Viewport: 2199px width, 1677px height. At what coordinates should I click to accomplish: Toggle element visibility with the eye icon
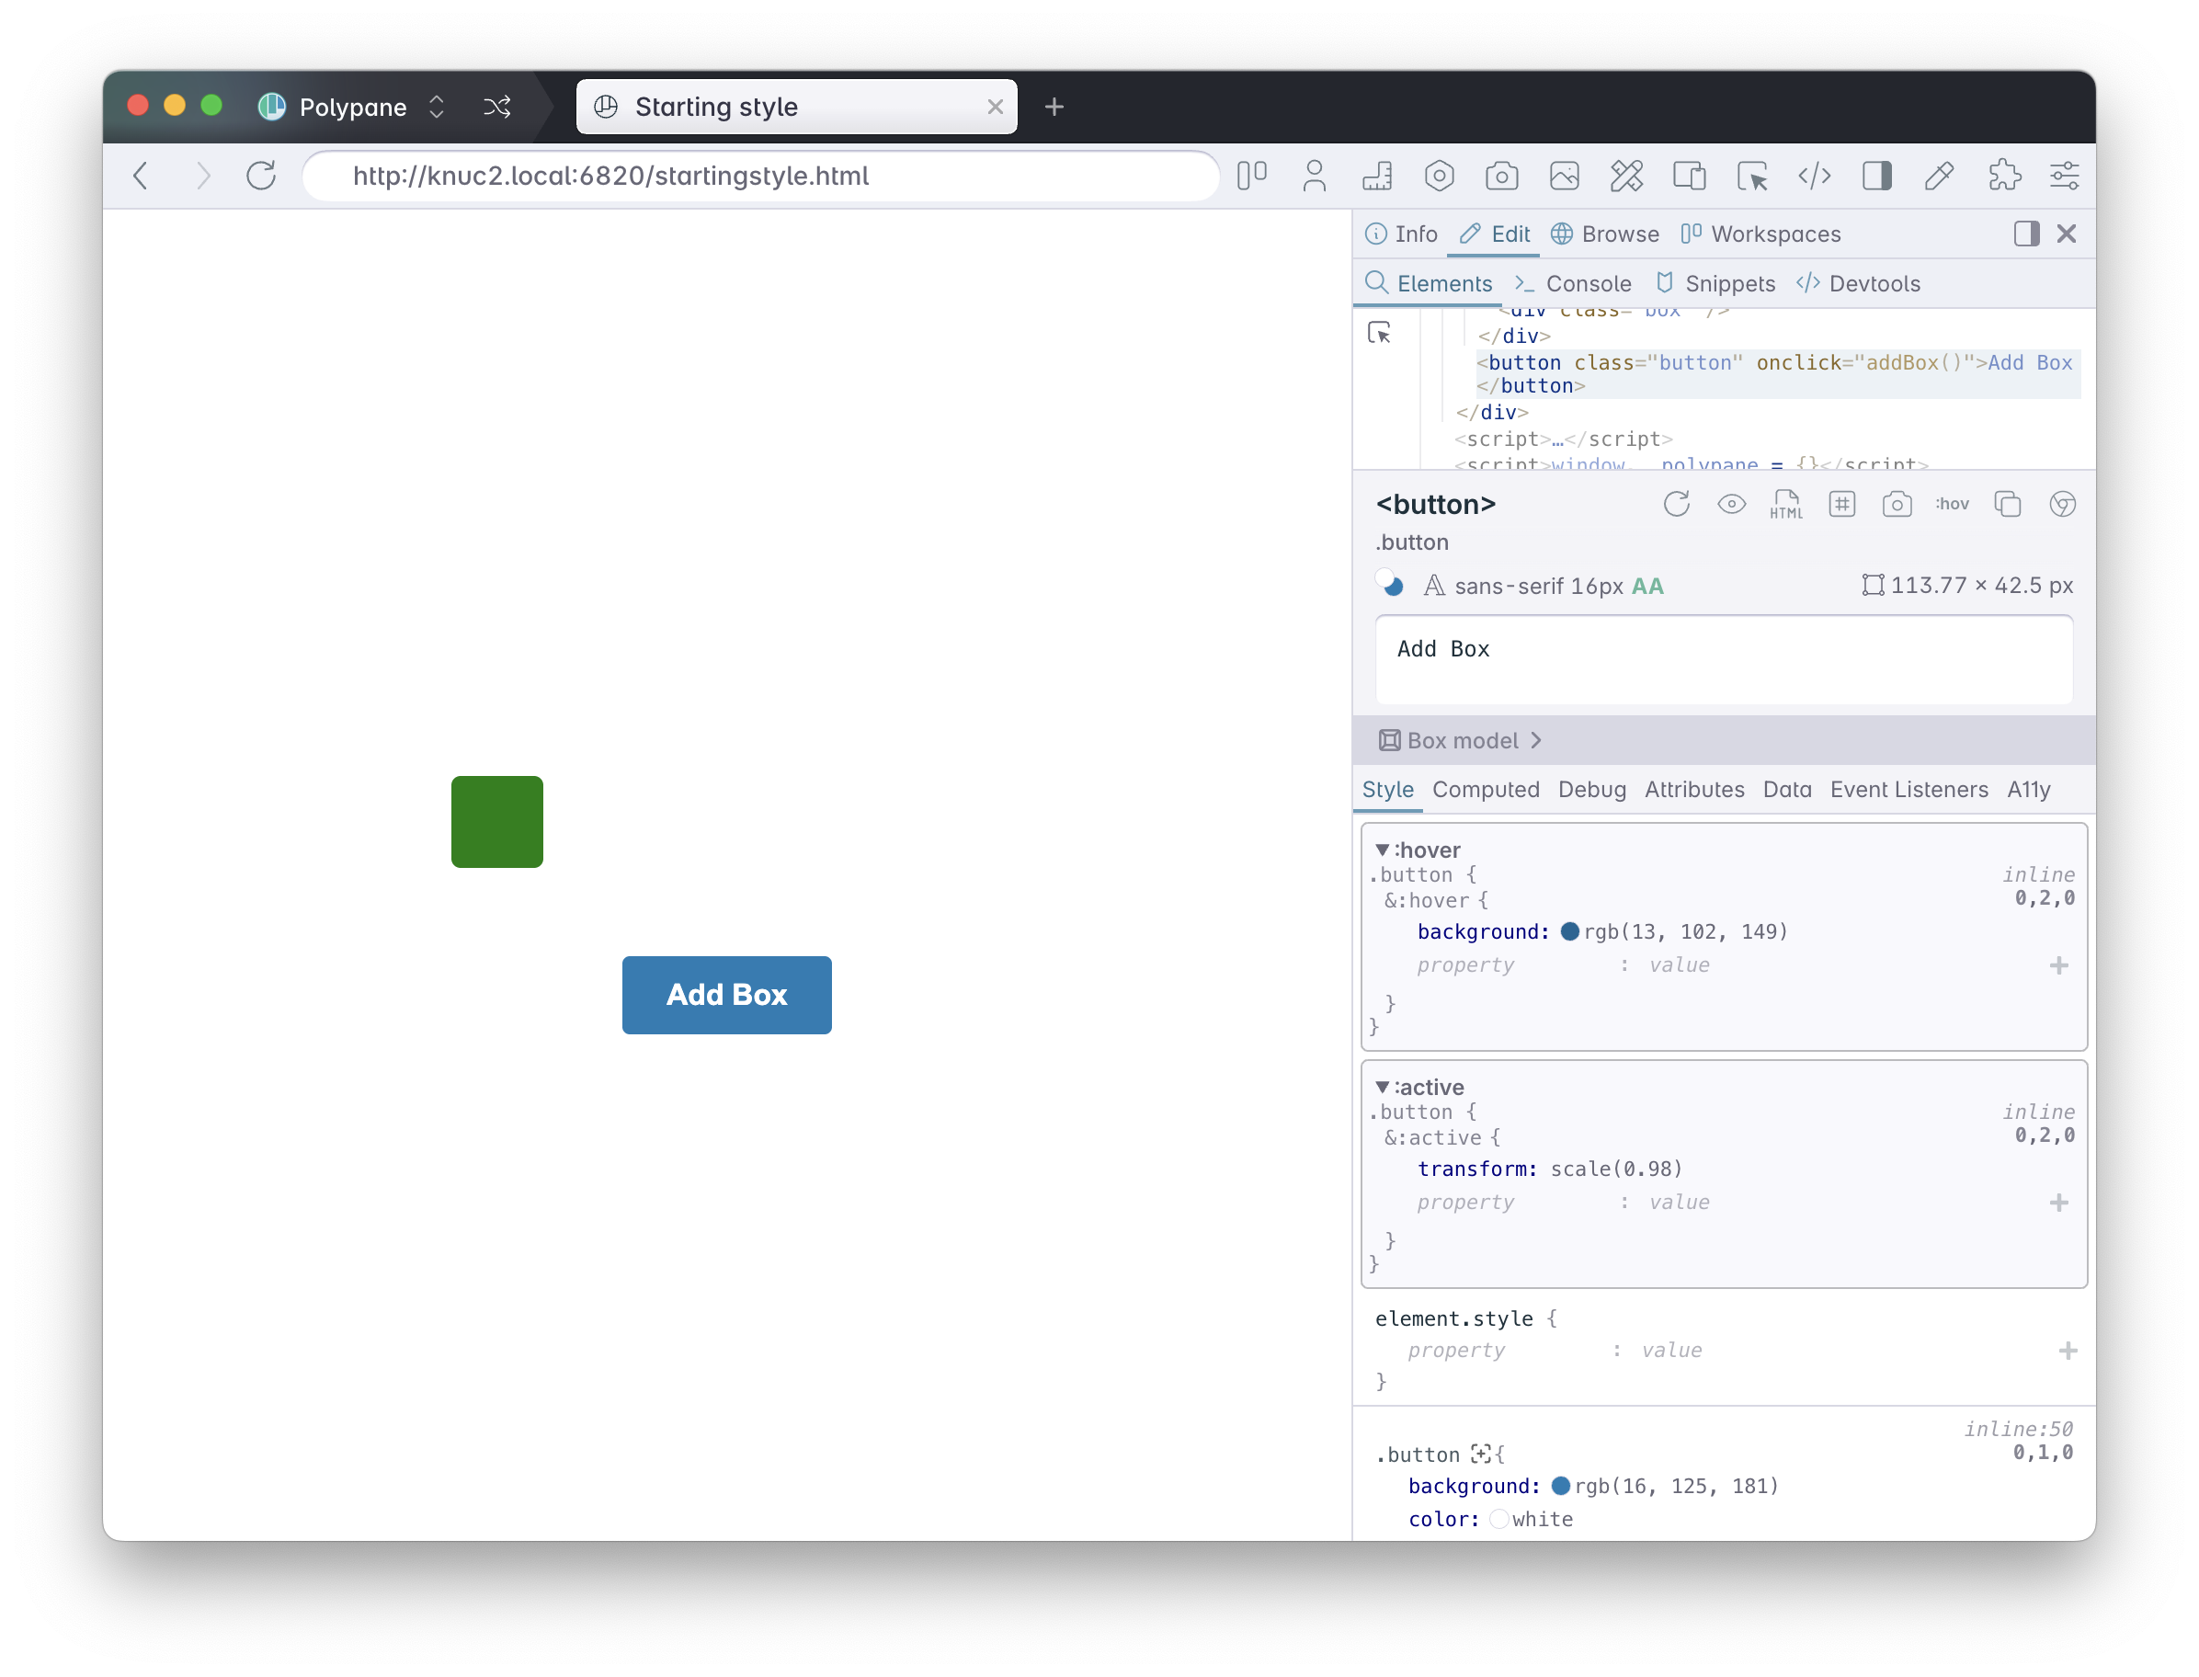pyautogui.click(x=1732, y=504)
